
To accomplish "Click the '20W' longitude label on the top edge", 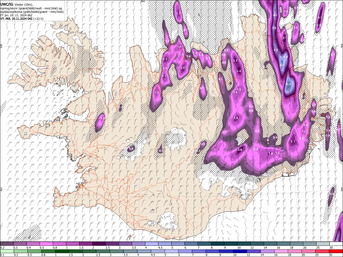I will pos(143,1).
